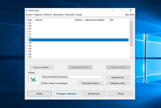Open the Strumenti menu

click(x=58, y=15)
